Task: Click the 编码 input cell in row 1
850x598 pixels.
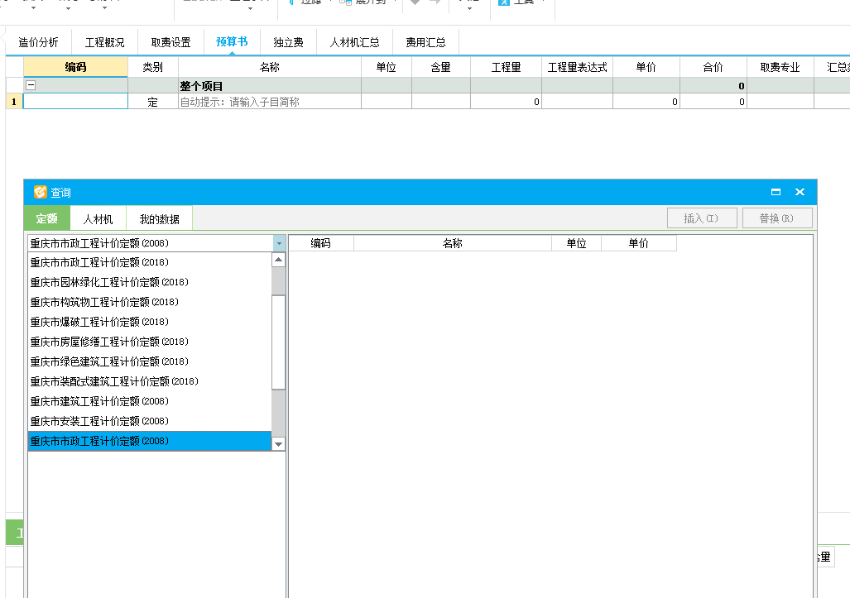Action: click(x=75, y=101)
